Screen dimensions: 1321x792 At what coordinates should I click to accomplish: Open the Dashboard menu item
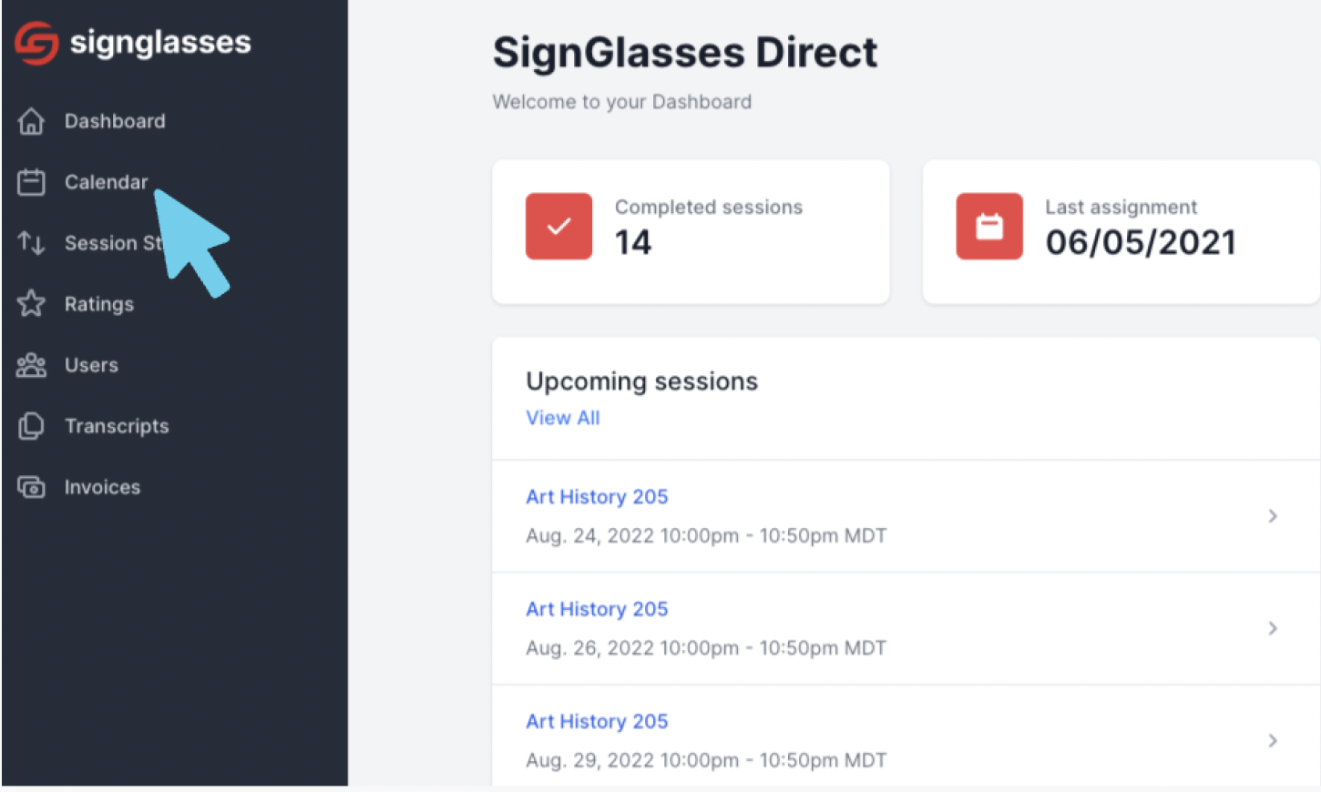click(115, 121)
